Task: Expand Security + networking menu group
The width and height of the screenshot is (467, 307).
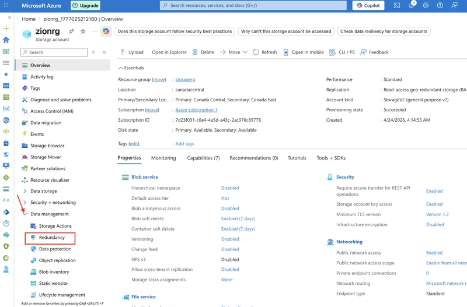Action: pyautogui.click(x=25, y=202)
